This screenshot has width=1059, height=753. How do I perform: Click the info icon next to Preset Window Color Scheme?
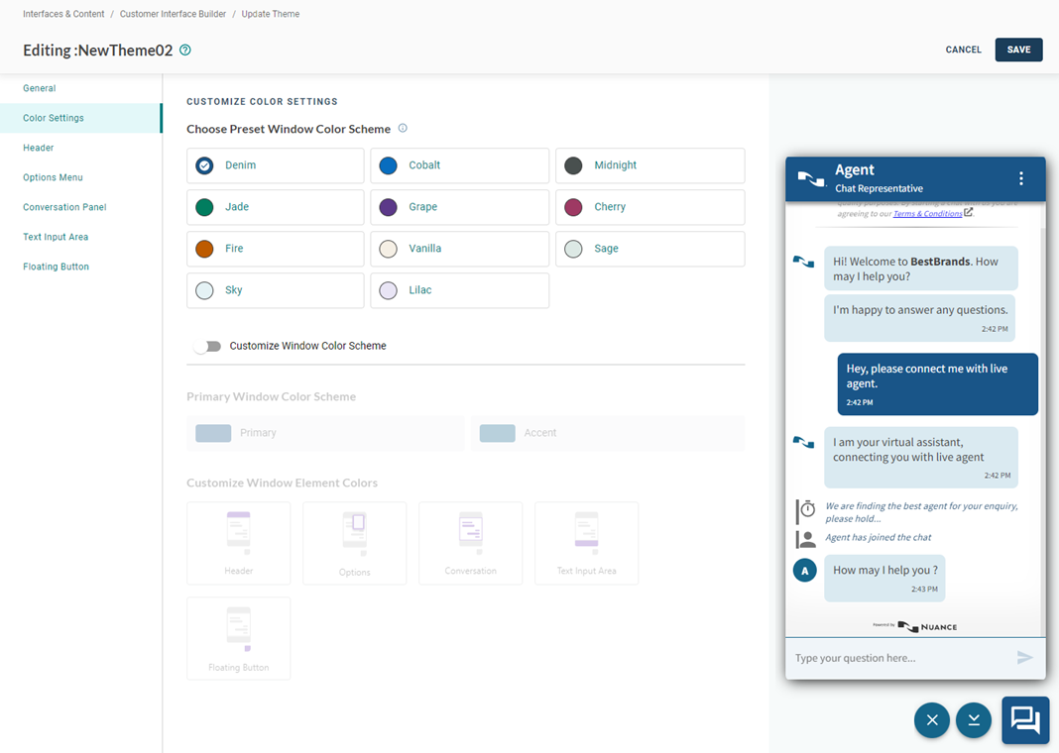(403, 129)
